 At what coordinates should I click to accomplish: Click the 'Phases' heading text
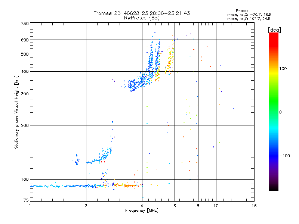tap(242, 11)
